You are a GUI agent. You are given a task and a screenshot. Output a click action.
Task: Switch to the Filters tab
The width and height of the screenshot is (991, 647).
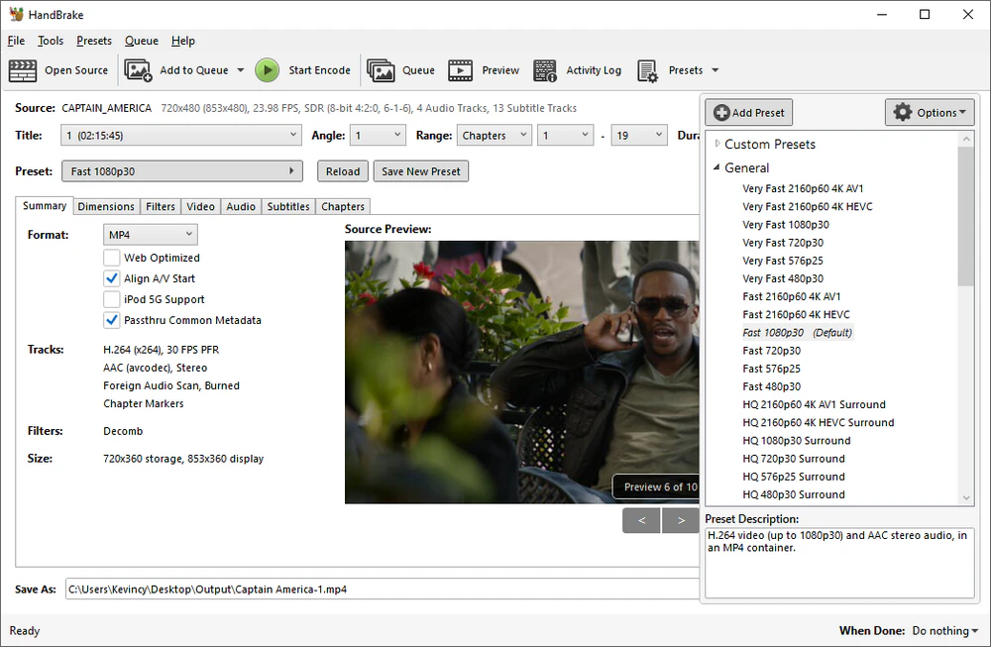click(x=161, y=207)
